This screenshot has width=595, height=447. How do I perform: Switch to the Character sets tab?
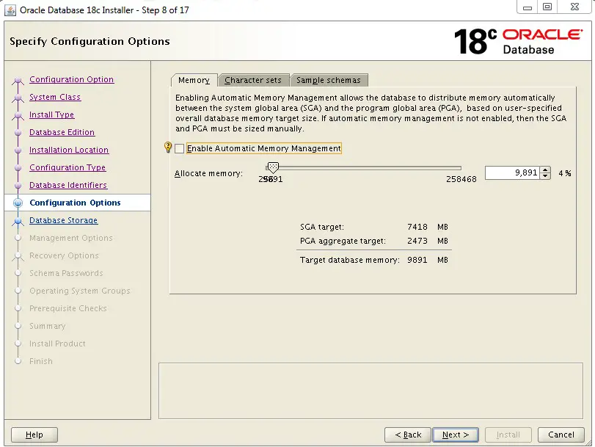253,80
